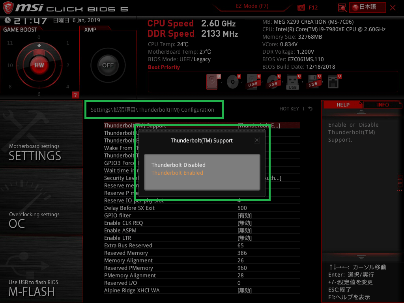Edit the Reserved PMemory value 960
This screenshot has height=303, width=404.
[242, 268]
